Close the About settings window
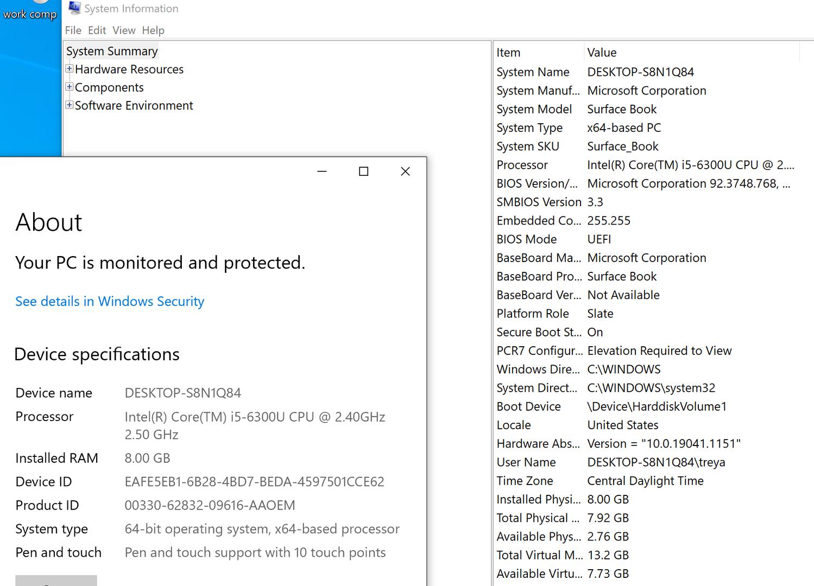Image resolution: width=814 pixels, height=586 pixels. [x=405, y=171]
